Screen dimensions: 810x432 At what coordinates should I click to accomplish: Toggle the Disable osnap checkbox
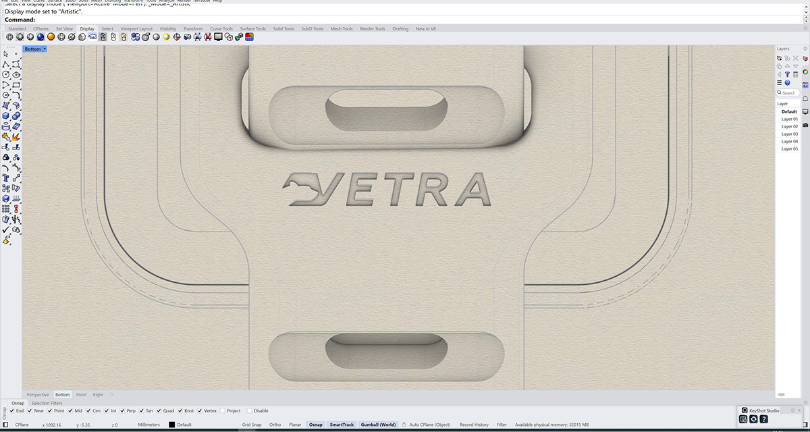tap(250, 410)
